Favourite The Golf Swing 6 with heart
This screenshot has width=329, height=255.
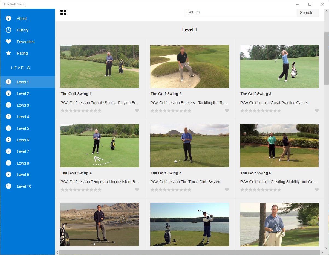[x=317, y=189]
